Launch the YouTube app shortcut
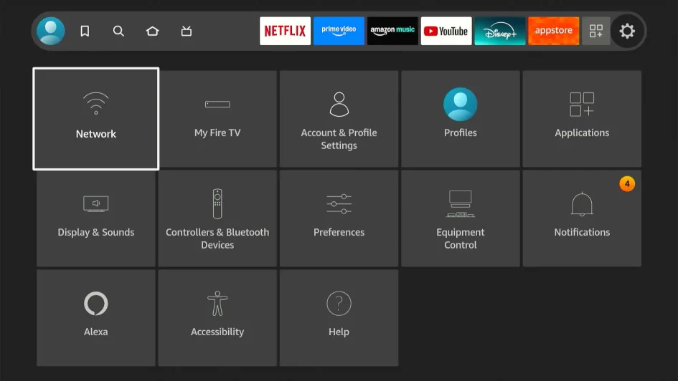This screenshot has width=678, height=381. click(446, 31)
